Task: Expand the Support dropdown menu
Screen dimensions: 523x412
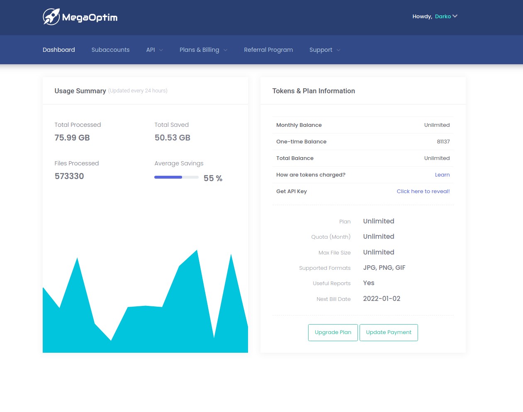Action: (x=325, y=50)
